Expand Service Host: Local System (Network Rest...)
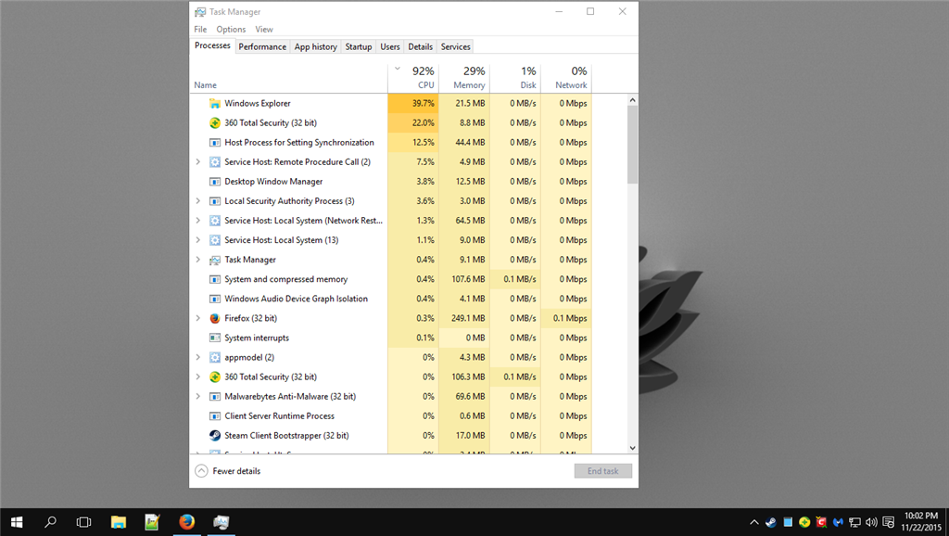Image resolution: width=949 pixels, height=536 pixels. 198,221
